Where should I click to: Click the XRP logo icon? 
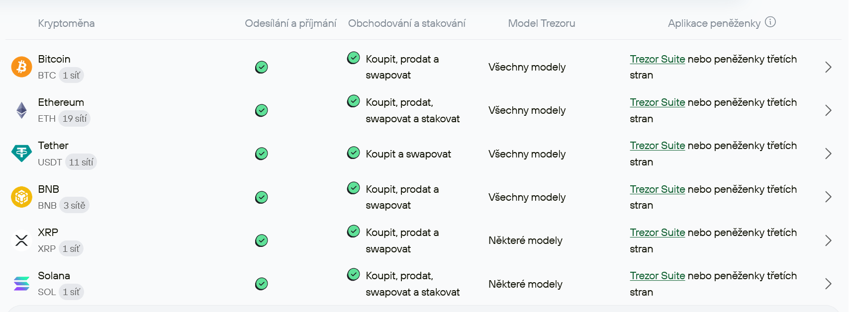tap(21, 240)
